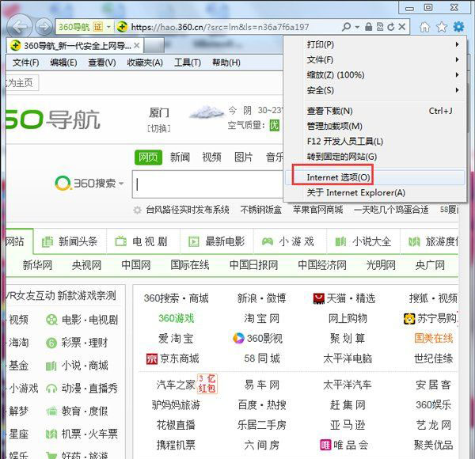
Task: Click the 电影·电视剧 sidebar icon
Action: point(51,320)
